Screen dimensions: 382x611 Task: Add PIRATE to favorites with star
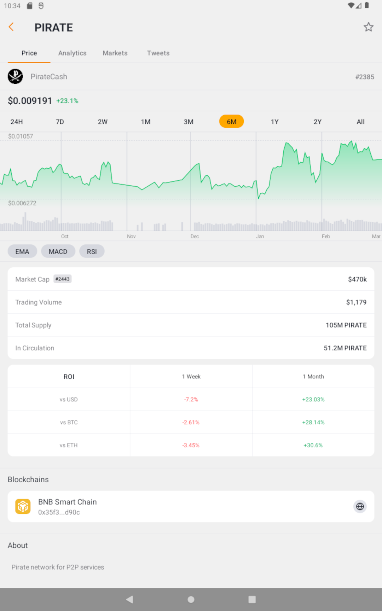coord(369,27)
